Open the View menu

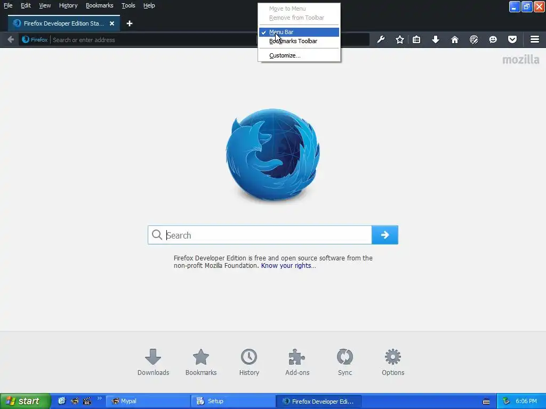pyautogui.click(x=45, y=5)
